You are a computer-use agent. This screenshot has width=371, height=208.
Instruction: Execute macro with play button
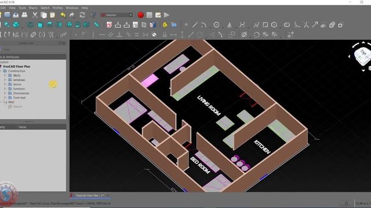click(x=167, y=15)
